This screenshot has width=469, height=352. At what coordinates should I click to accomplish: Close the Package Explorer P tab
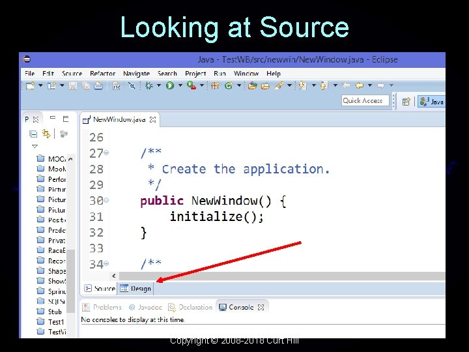pyautogui.click(x=36, y=119)
